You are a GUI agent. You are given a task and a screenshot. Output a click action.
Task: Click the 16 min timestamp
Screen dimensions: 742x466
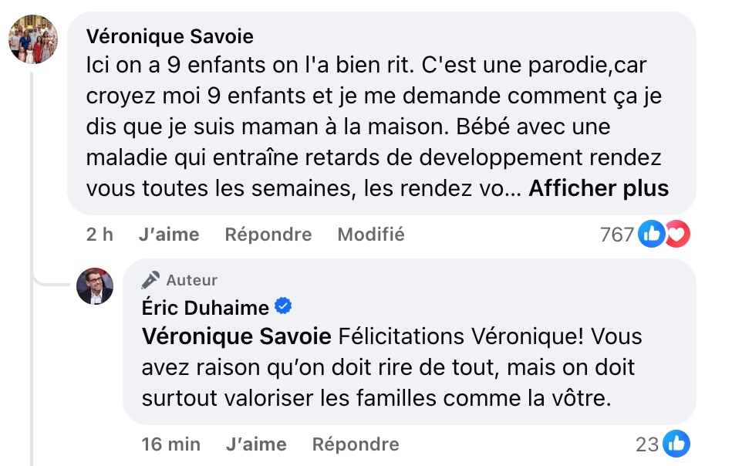click(171, 444)
